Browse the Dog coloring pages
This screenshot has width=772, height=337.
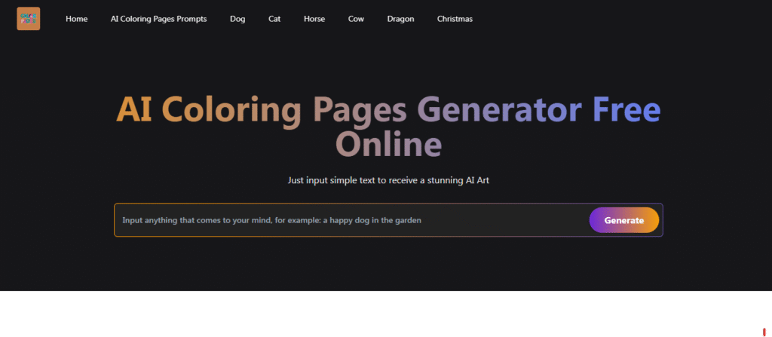(237, 19)
